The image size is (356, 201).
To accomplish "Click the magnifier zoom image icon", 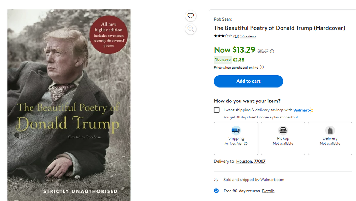I will coord(191,29).
